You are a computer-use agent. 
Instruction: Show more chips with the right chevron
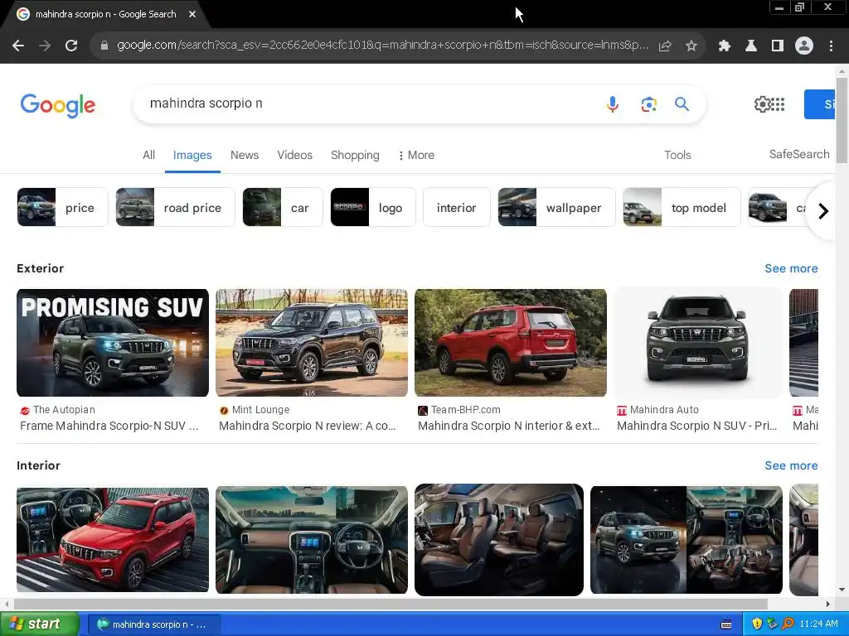point(823,211)
